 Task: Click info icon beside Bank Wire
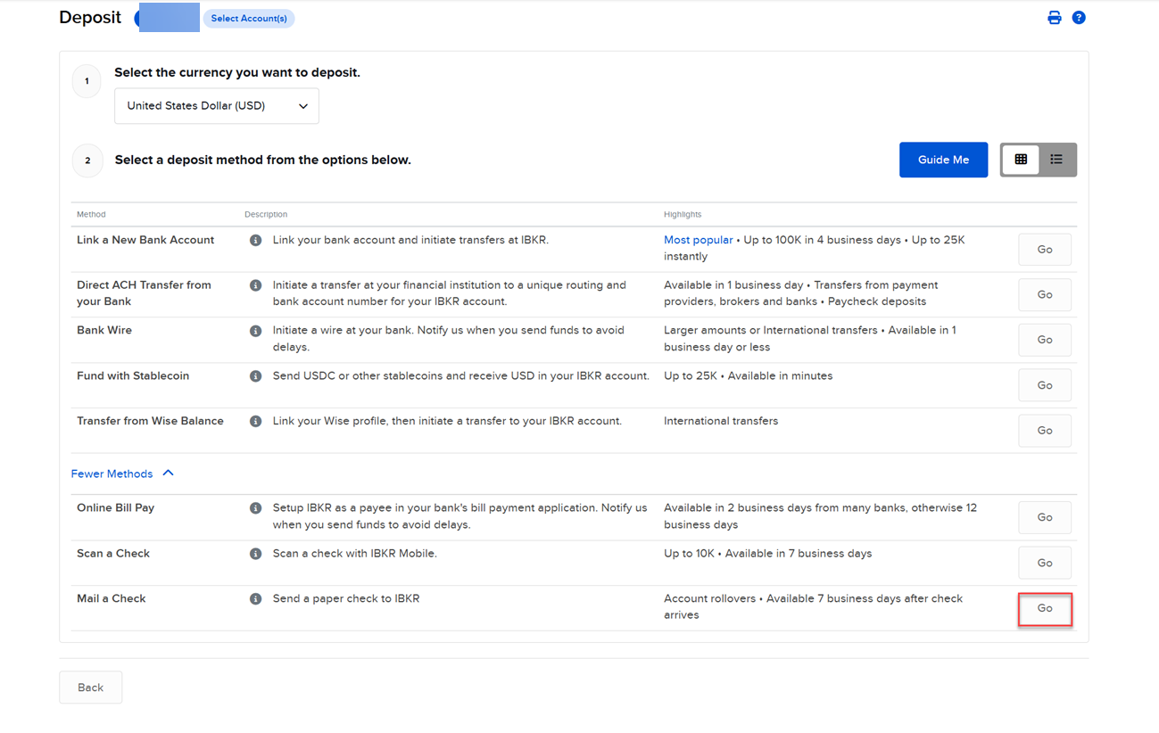coord(255,331)
